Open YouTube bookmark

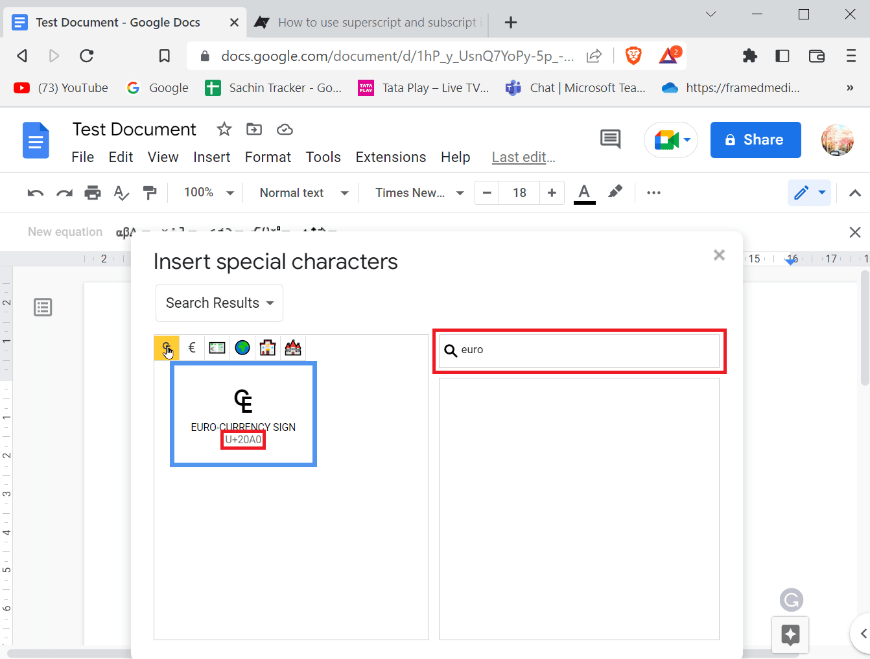click(61, 88)
